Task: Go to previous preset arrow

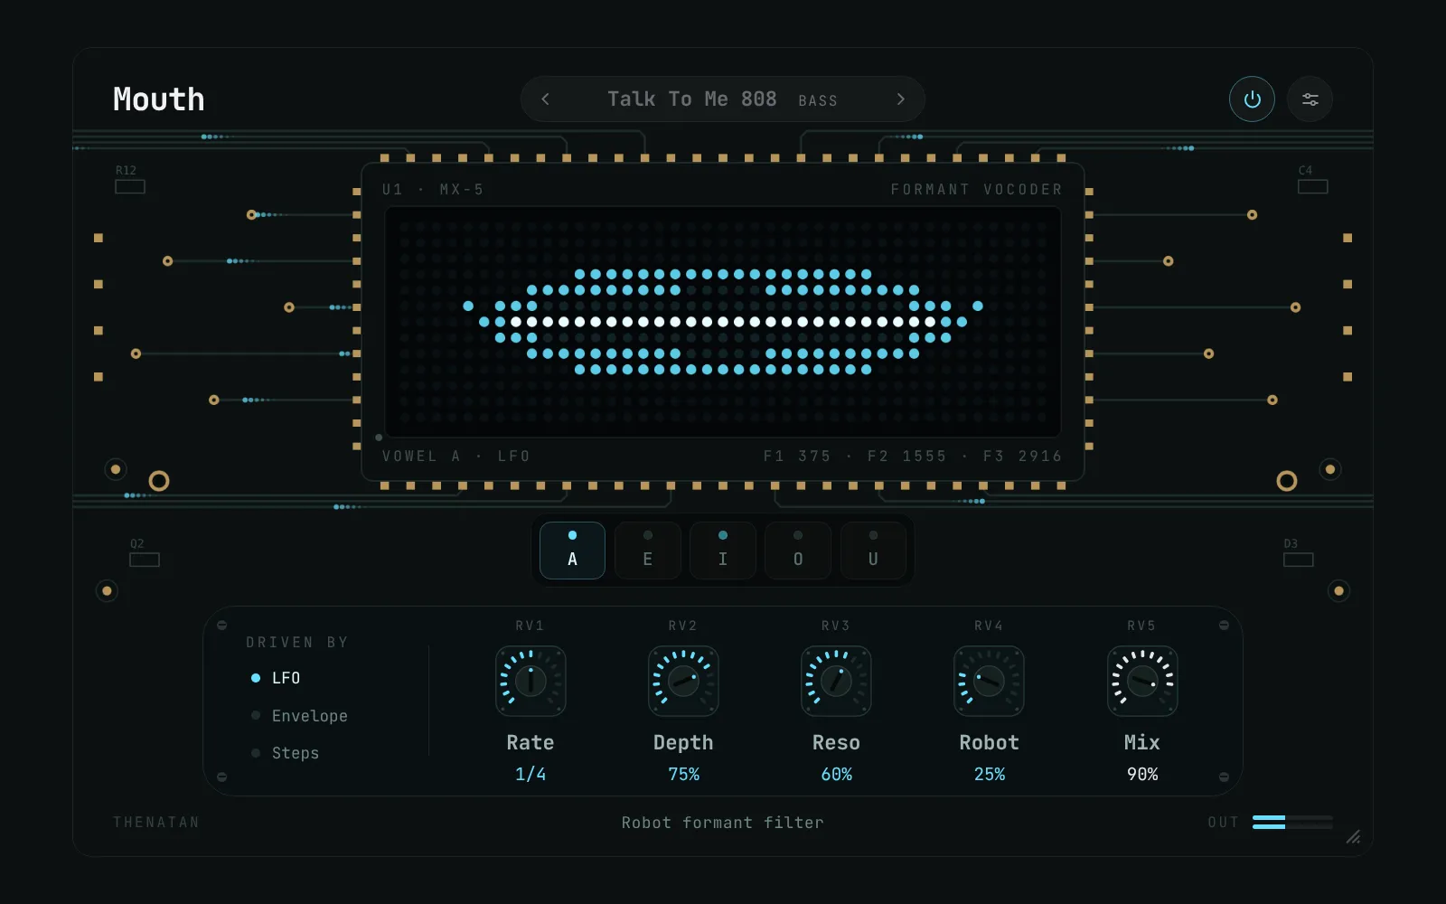Action: (545, 99)
